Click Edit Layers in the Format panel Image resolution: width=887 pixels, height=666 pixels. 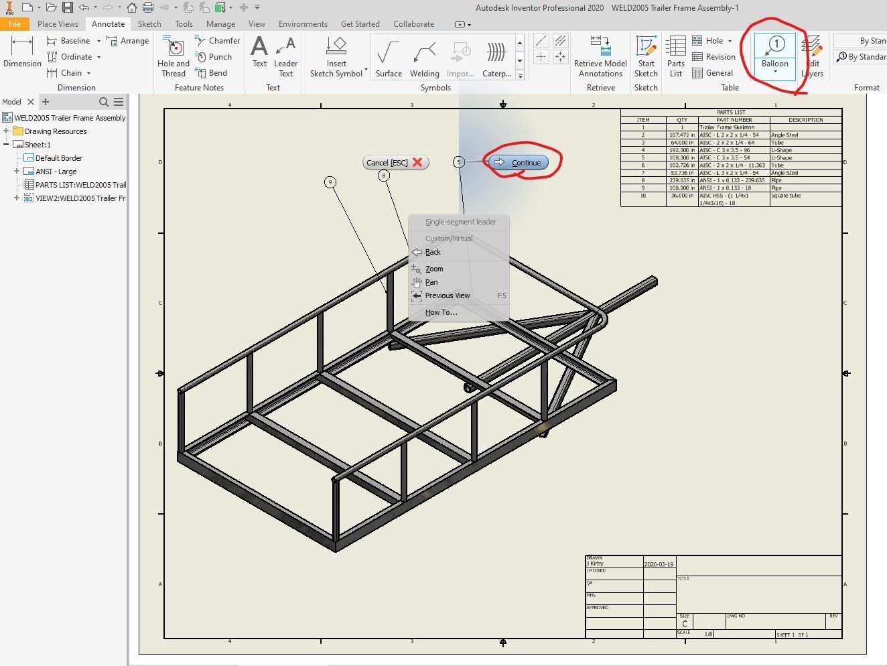pos(812,57)
